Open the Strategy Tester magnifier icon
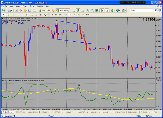 [34, 10]
